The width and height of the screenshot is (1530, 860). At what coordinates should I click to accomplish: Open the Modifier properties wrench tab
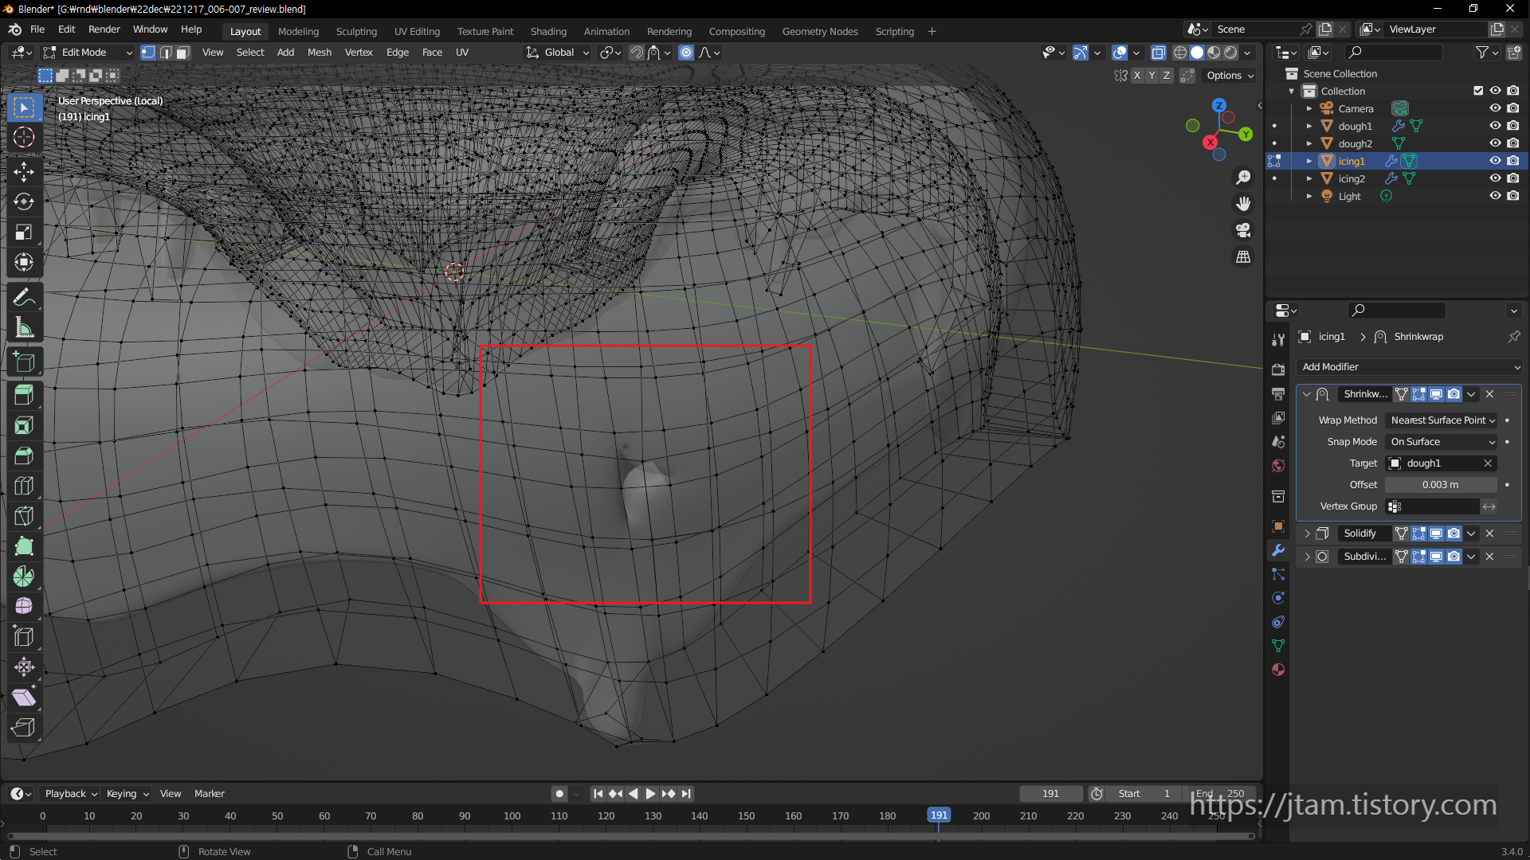click(1278, 550)
